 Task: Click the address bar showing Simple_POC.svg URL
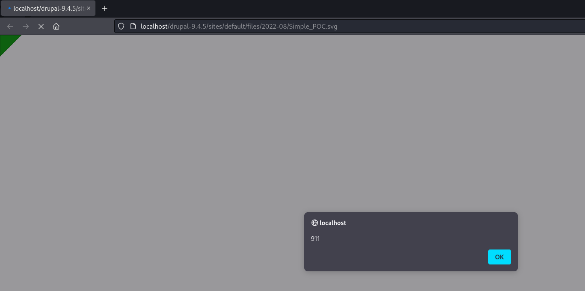coord(385,27)
